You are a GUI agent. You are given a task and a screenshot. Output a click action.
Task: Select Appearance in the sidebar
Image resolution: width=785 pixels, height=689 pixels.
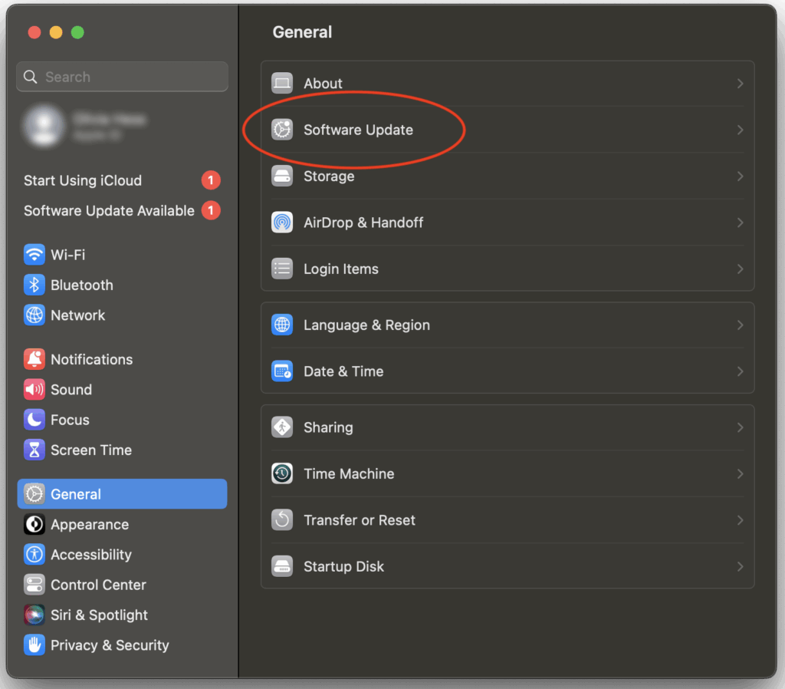click(89, 525)
